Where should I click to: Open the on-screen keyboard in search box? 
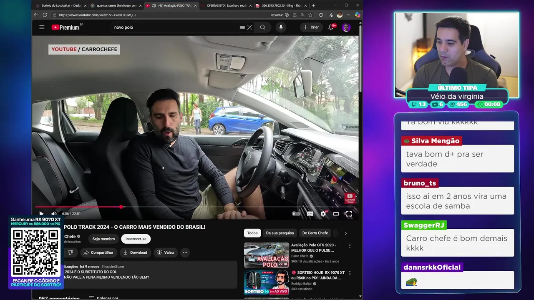pos(242,27)
